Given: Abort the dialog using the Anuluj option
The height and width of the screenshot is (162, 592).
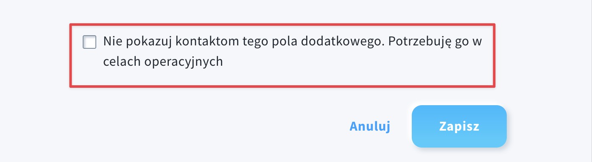Looking at the screenshot, I should point(370,126).
